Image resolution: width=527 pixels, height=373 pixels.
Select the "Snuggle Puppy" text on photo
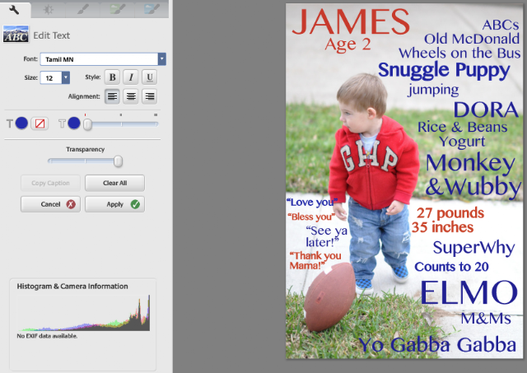click(x=444, y=71)
